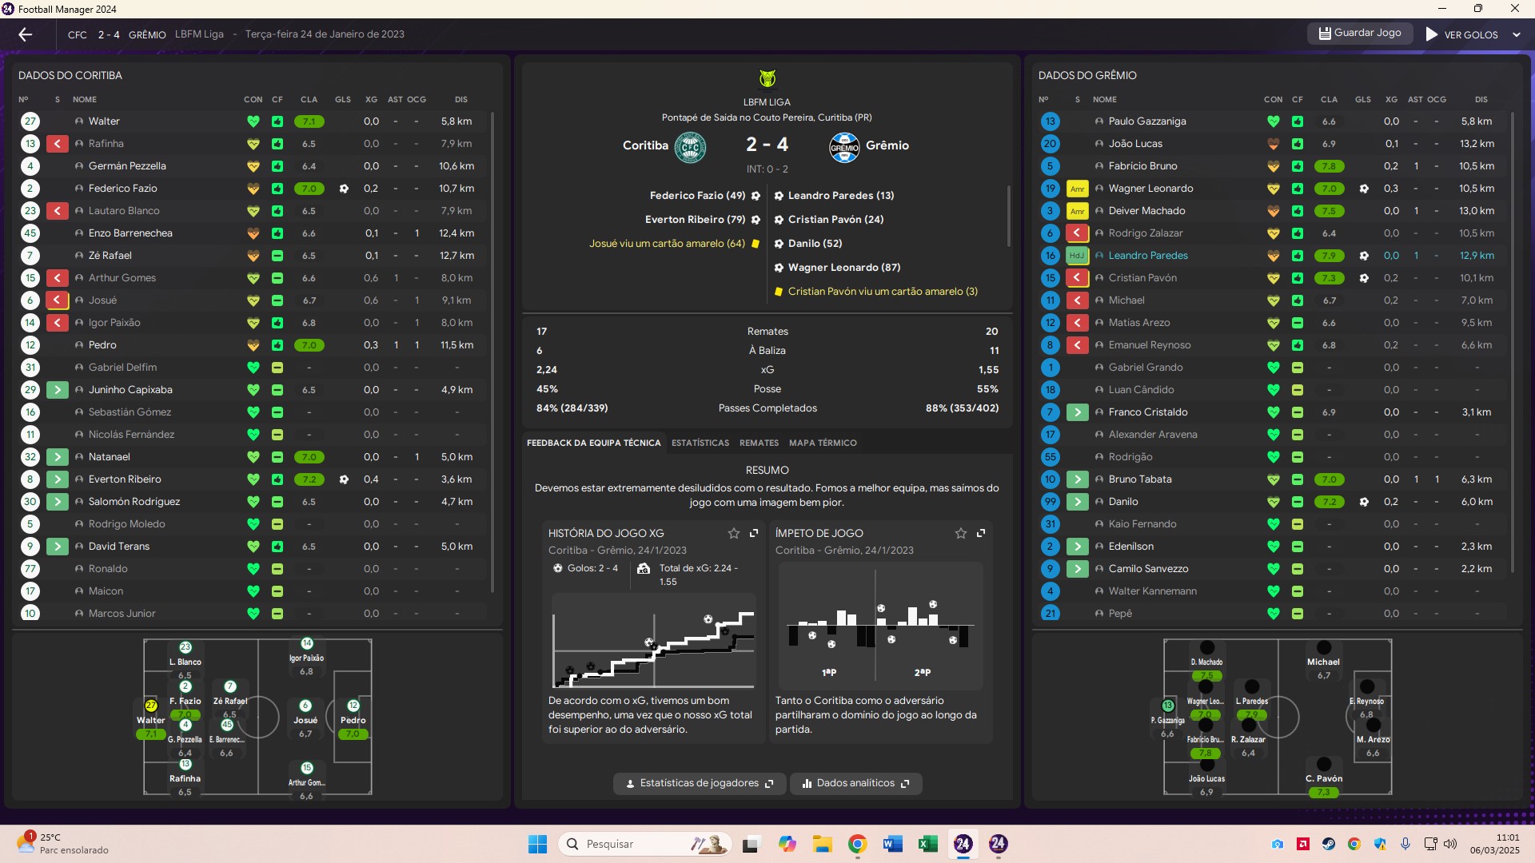Open the Grêmio club badge
The height and width of the screenshot is (863, 1535).
point(844,147)
